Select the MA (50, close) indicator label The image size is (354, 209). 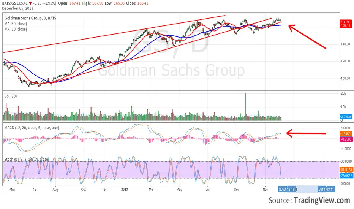(16, 24)
